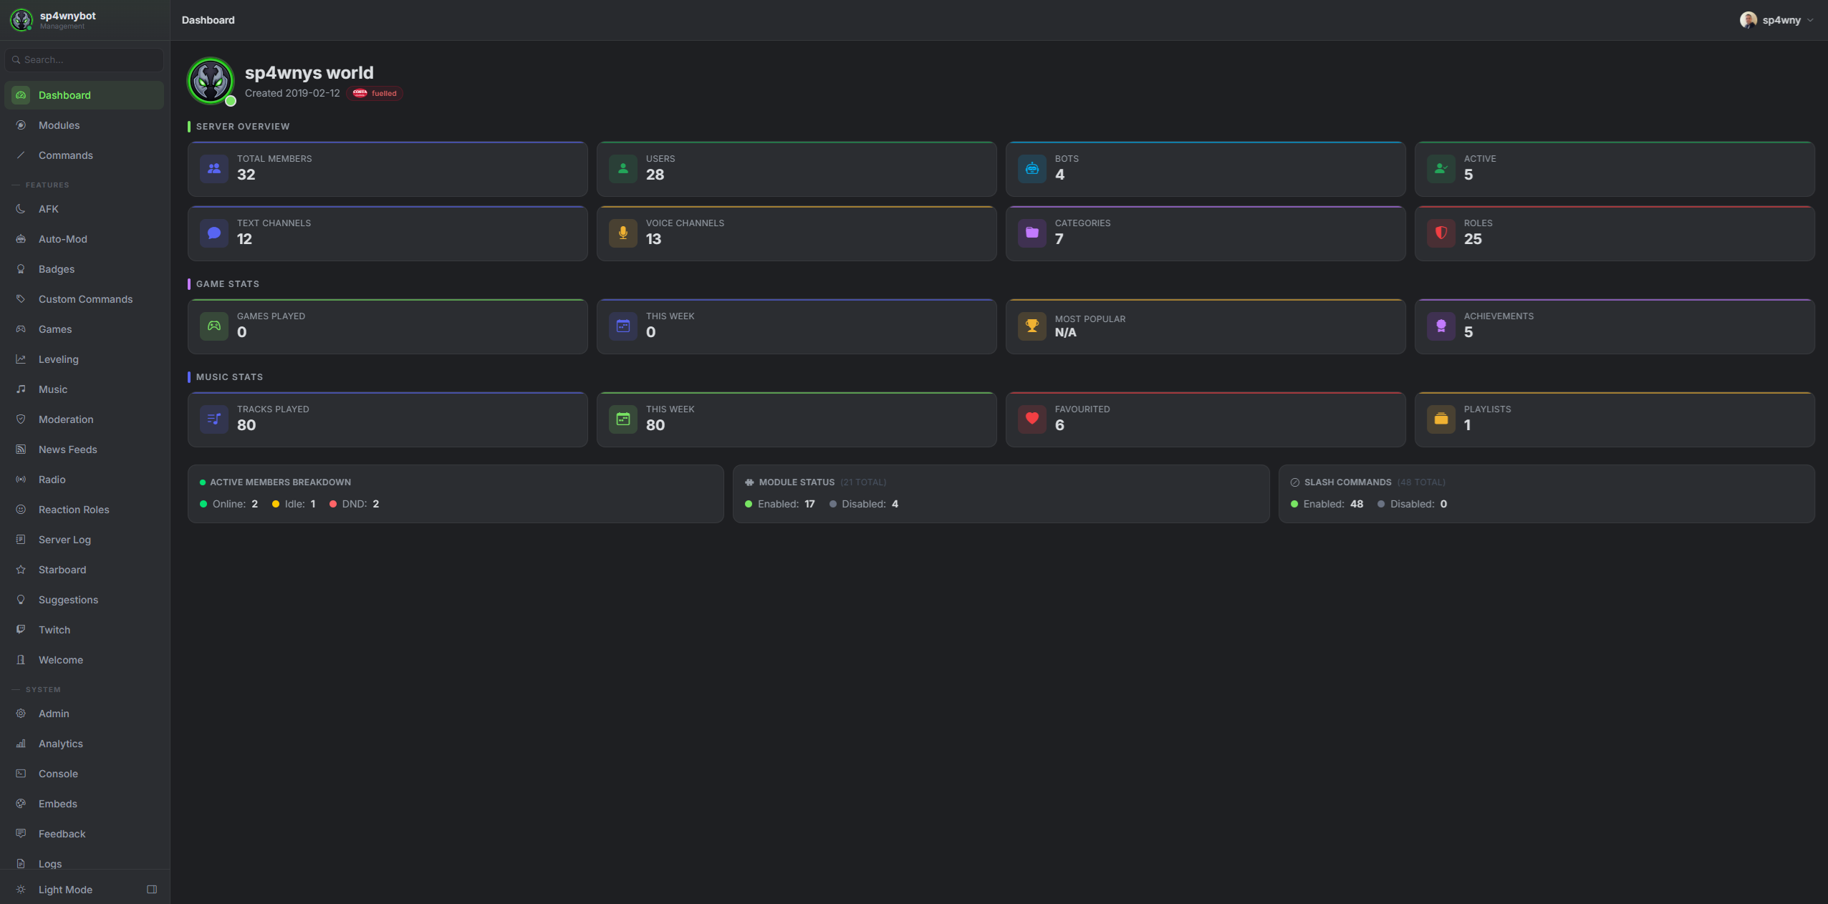
Task: Select the Starboard star icon
Action: click(x=21, y=569)
